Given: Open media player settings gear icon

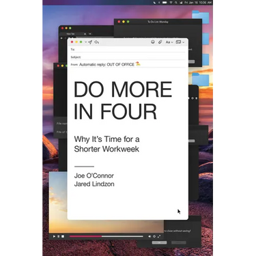Looking at the screenshot, I should [x=154, y=237].
